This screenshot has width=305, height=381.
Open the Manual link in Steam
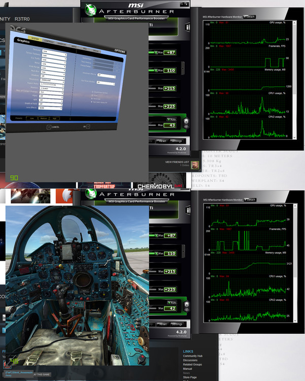pos(187,369)
